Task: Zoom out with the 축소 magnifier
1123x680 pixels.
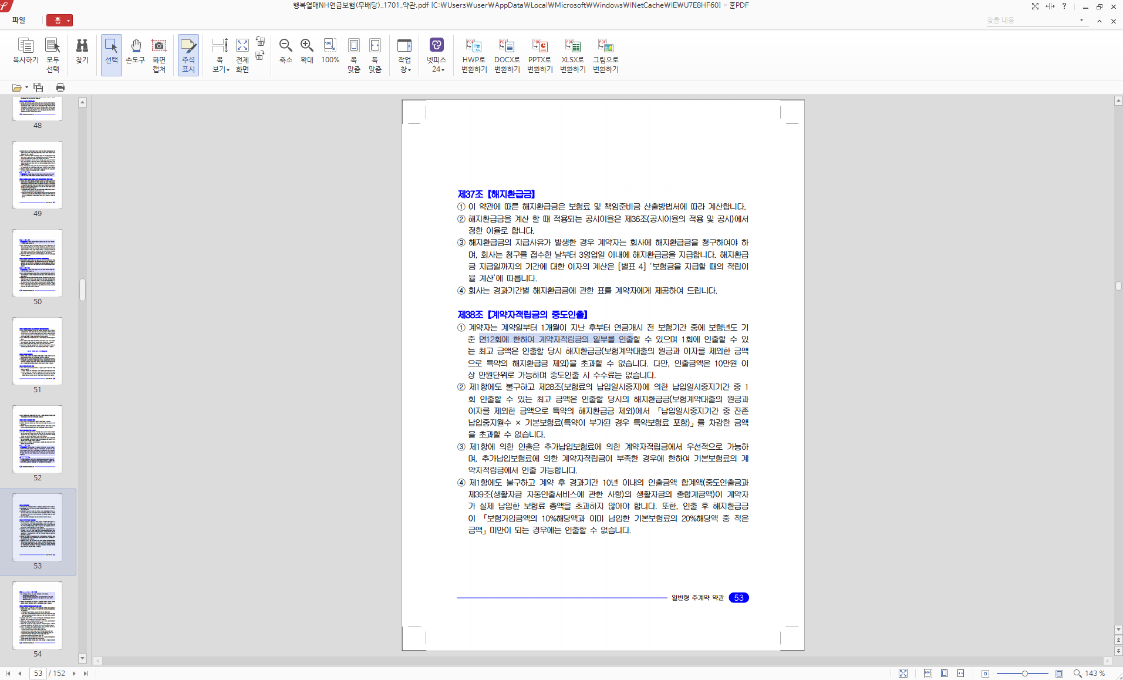Action: tap(285, 51)
